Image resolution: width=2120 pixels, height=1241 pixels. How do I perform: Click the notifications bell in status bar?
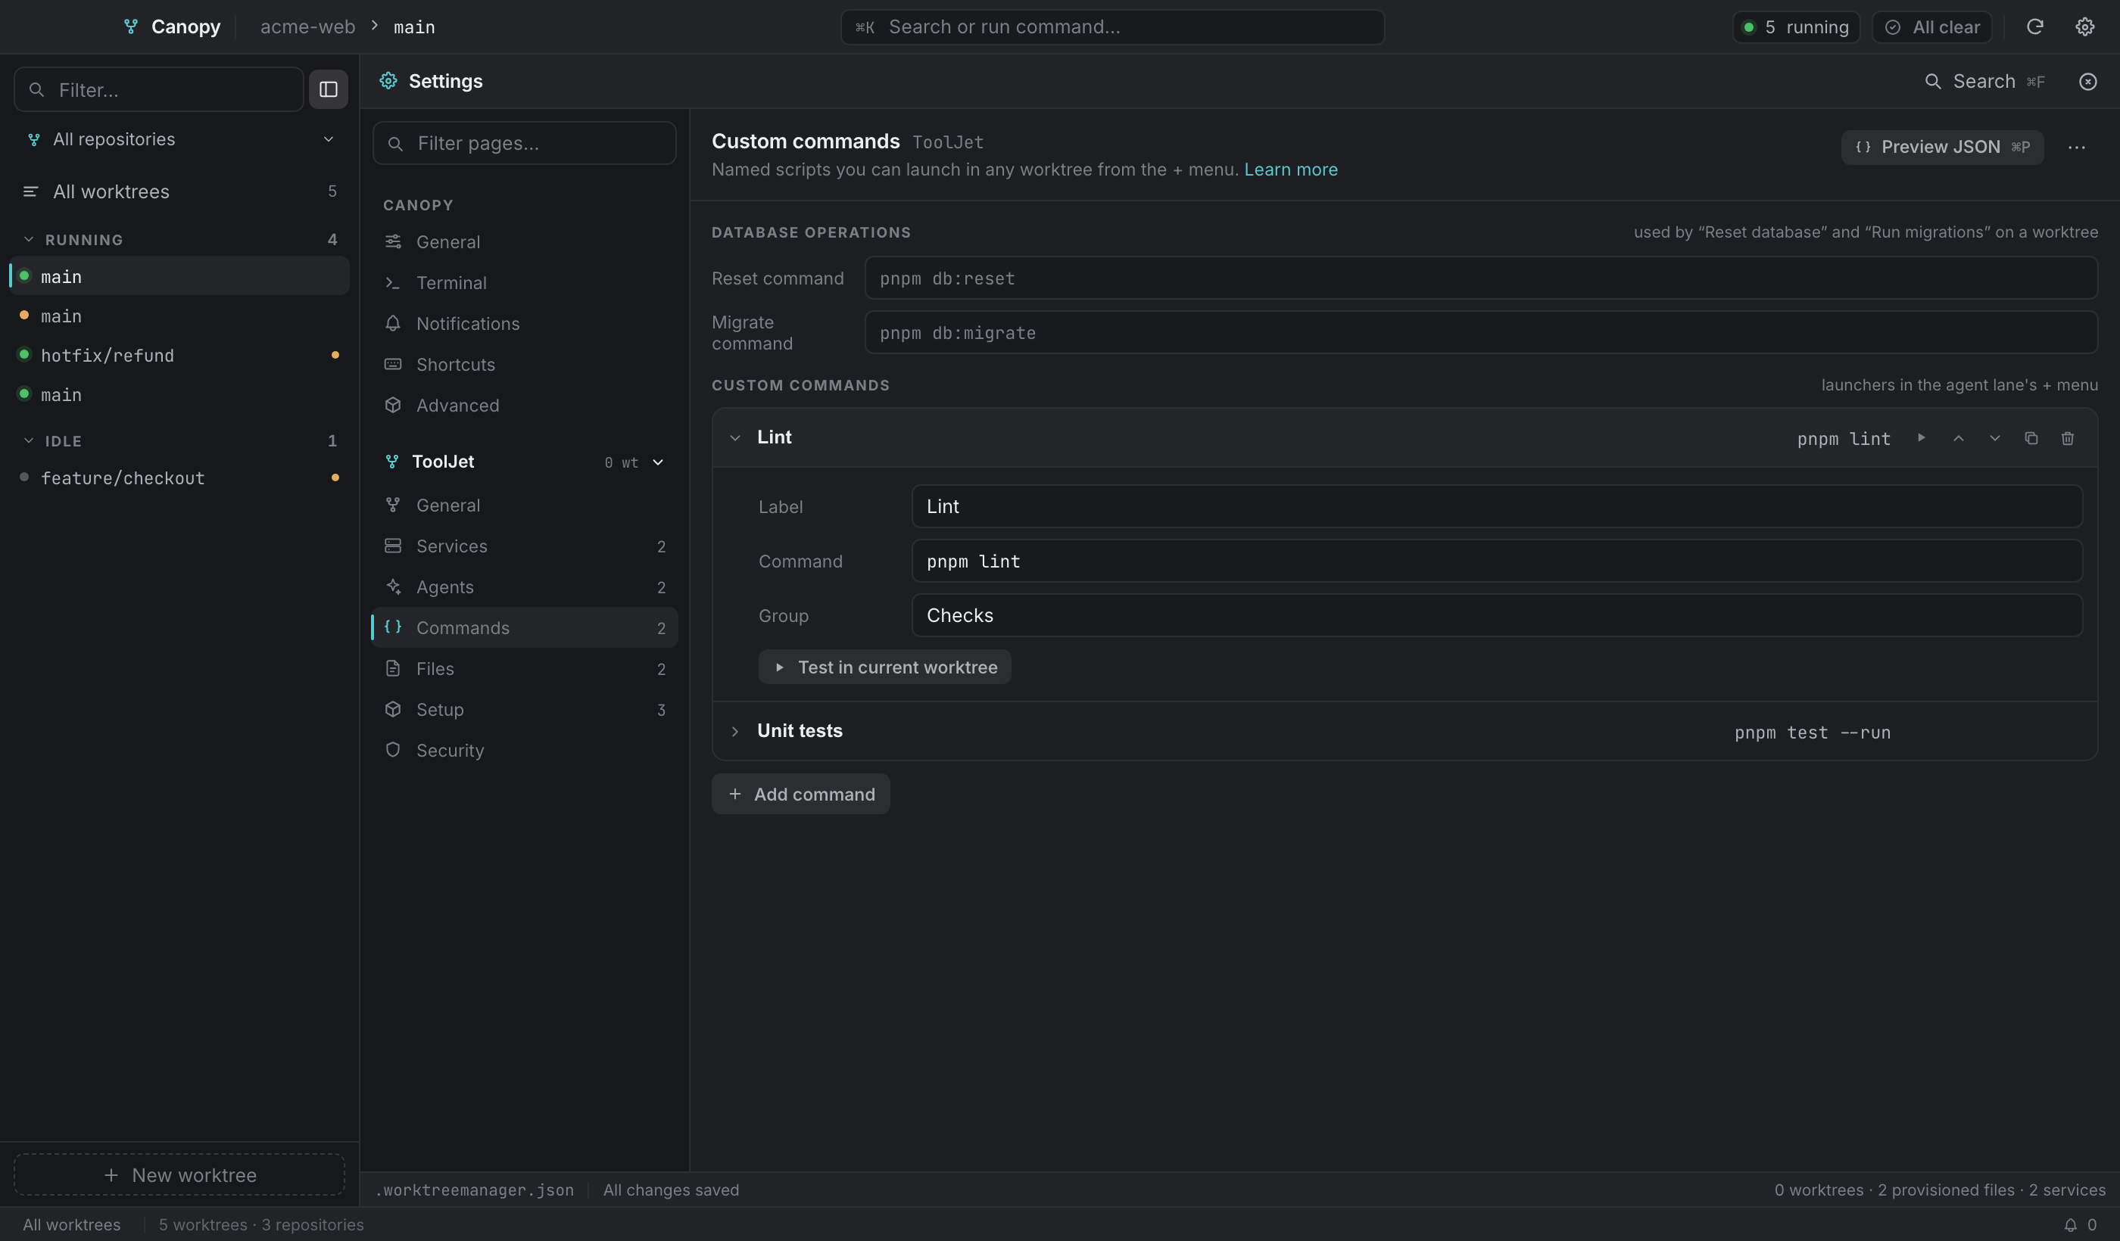click(2070, 1225)
